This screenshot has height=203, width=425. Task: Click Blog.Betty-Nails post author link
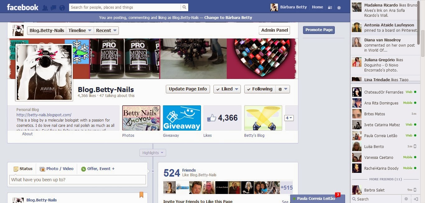(x=42, y=200)
